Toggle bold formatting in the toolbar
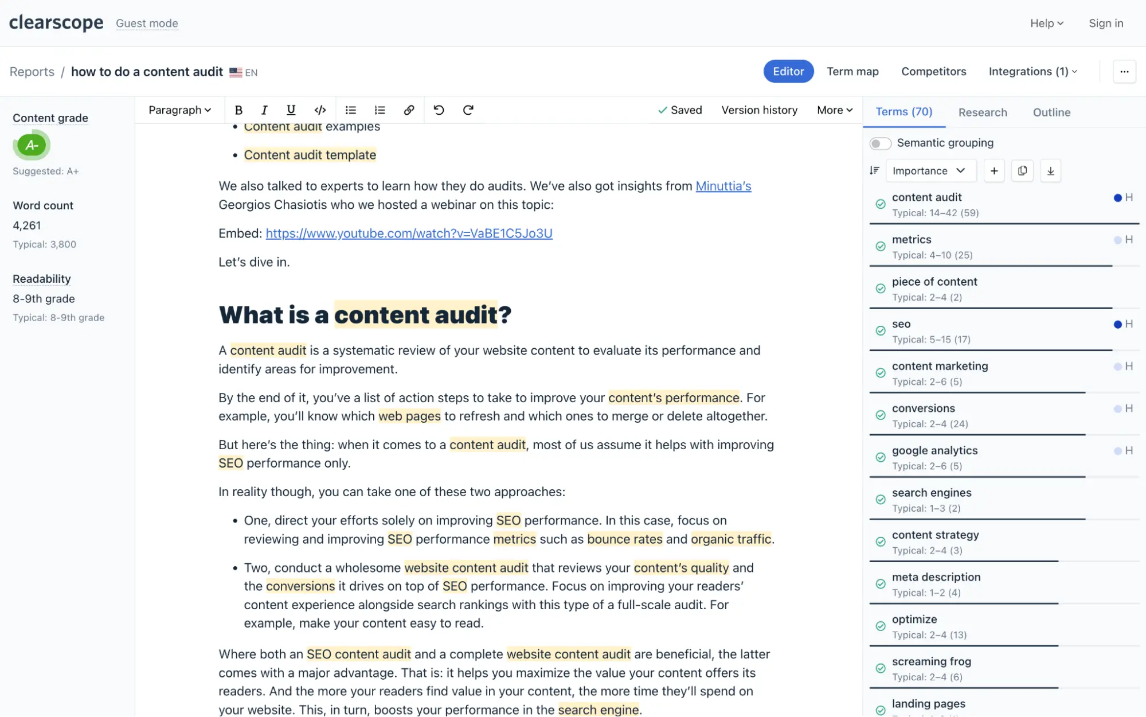 click(x=238, y=110)
